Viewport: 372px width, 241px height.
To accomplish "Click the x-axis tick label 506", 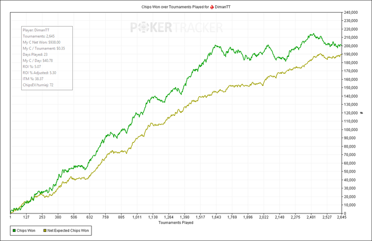I will click(x=74, y=217).
